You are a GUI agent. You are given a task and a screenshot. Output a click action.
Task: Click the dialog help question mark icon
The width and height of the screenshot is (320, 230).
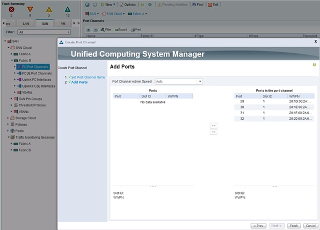[314, 64]
